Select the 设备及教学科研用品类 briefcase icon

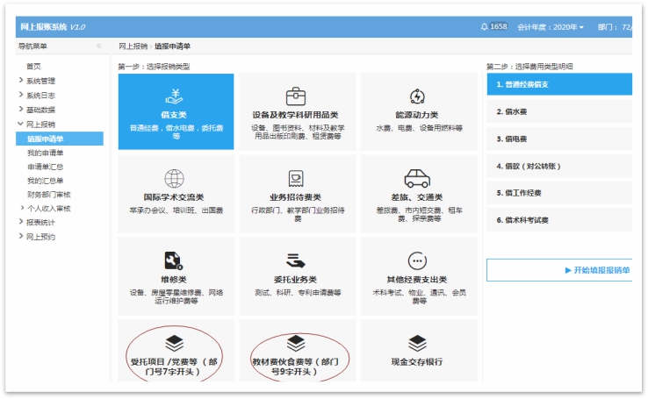click(296, 96)
